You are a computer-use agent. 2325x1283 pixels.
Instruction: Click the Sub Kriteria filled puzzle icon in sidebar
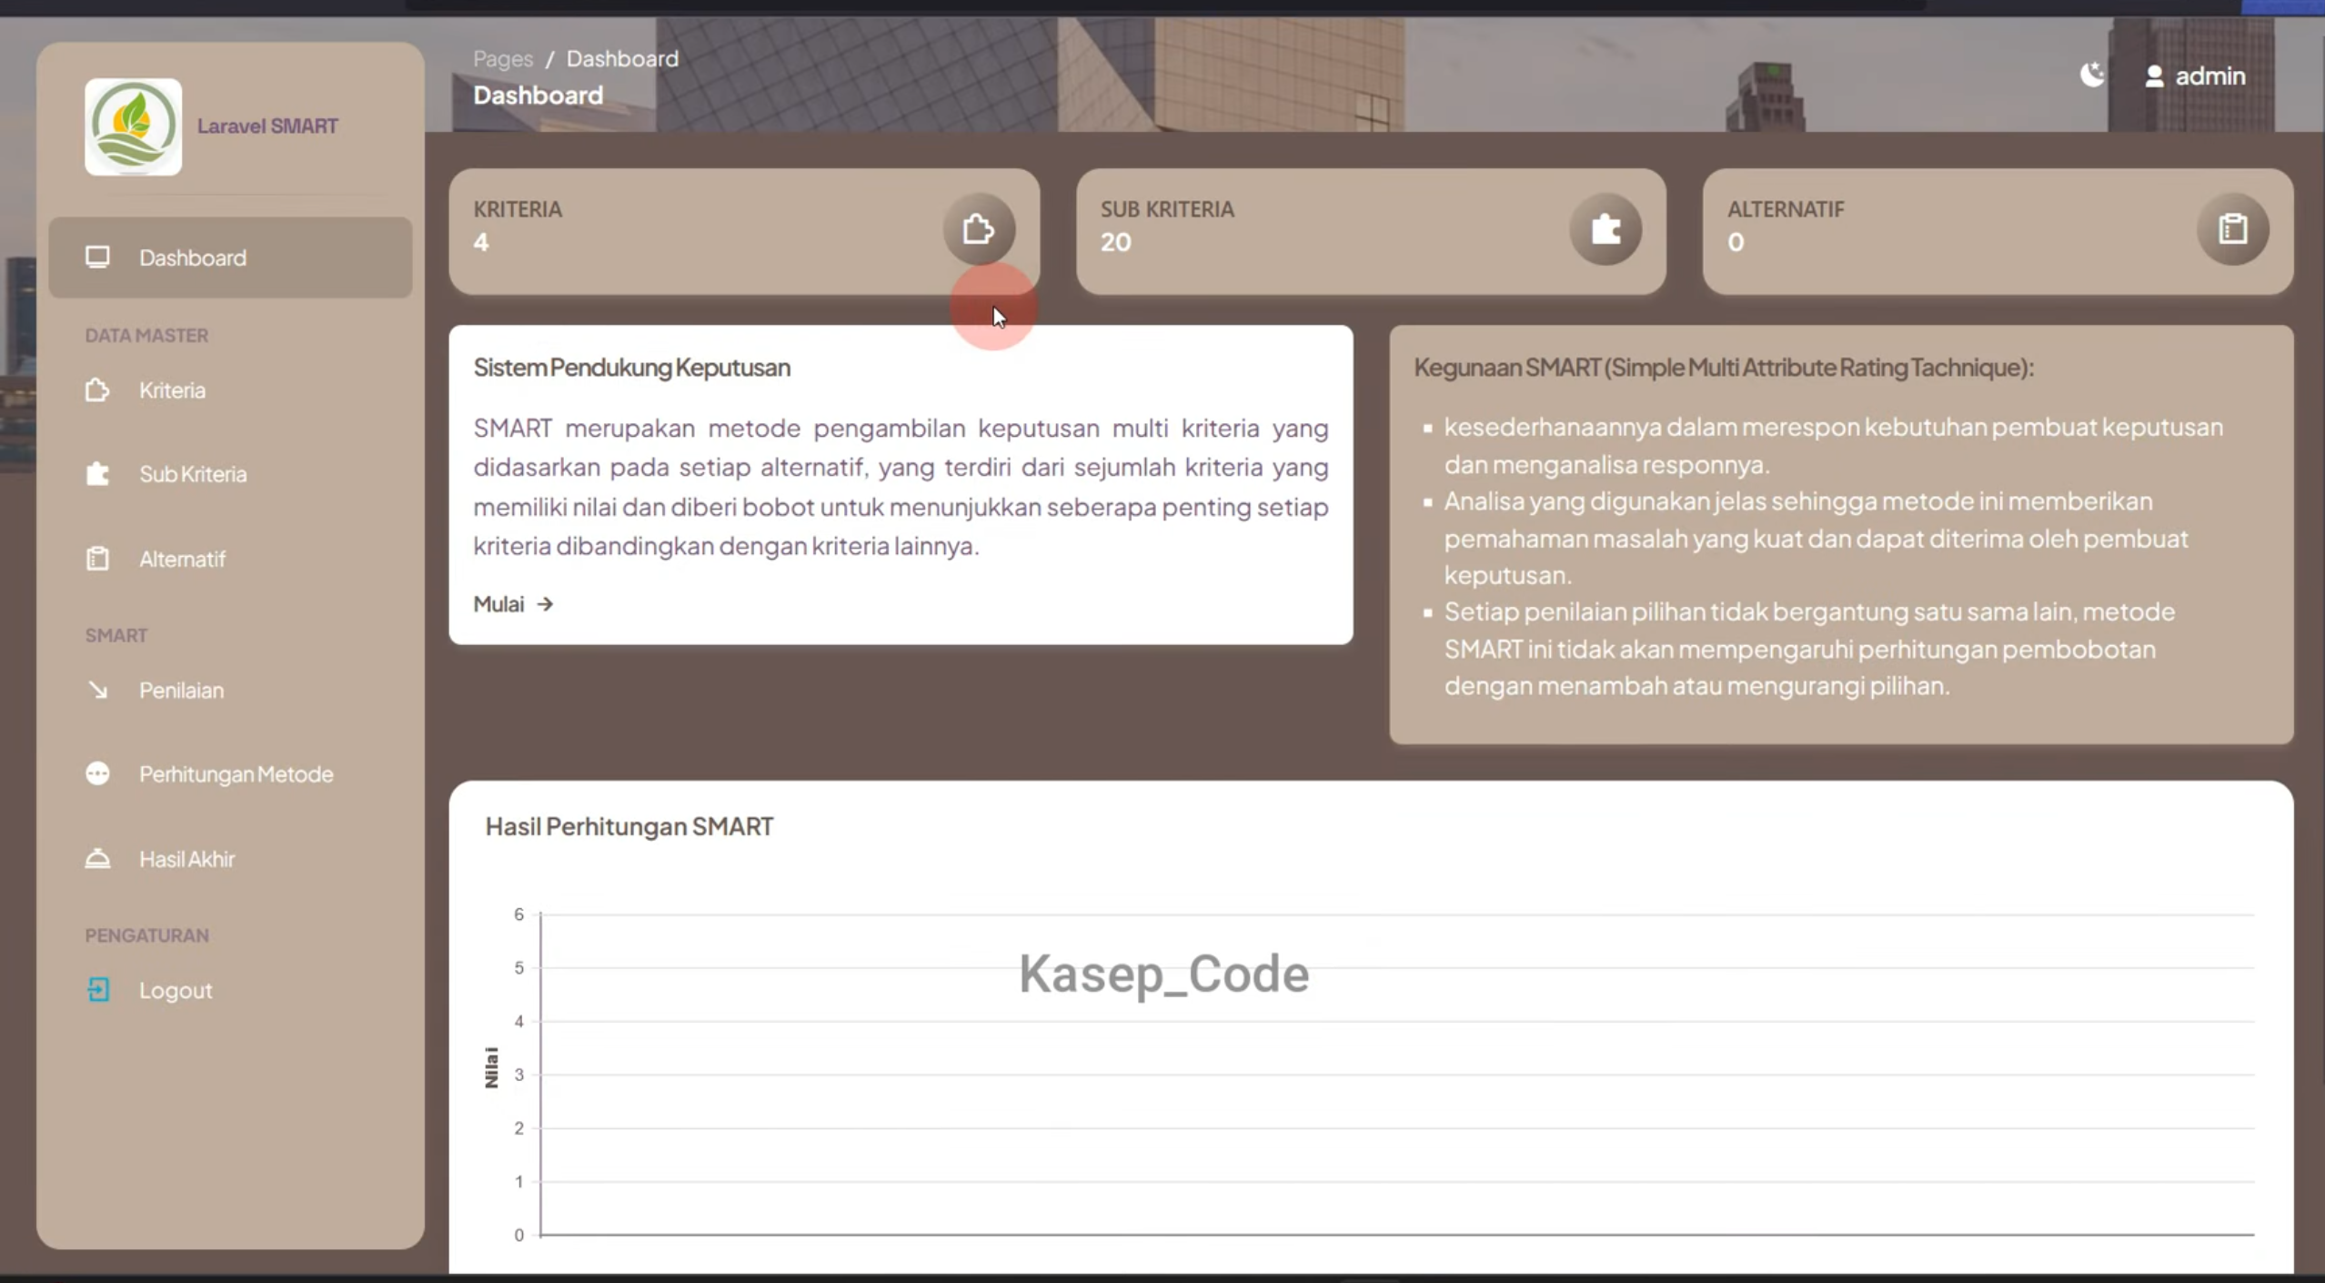[97, 474]
